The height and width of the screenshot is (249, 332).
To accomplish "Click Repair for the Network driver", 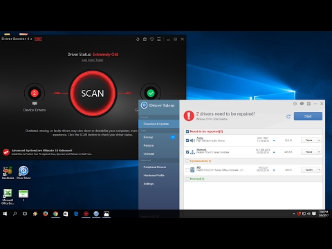I will point(309,152).
